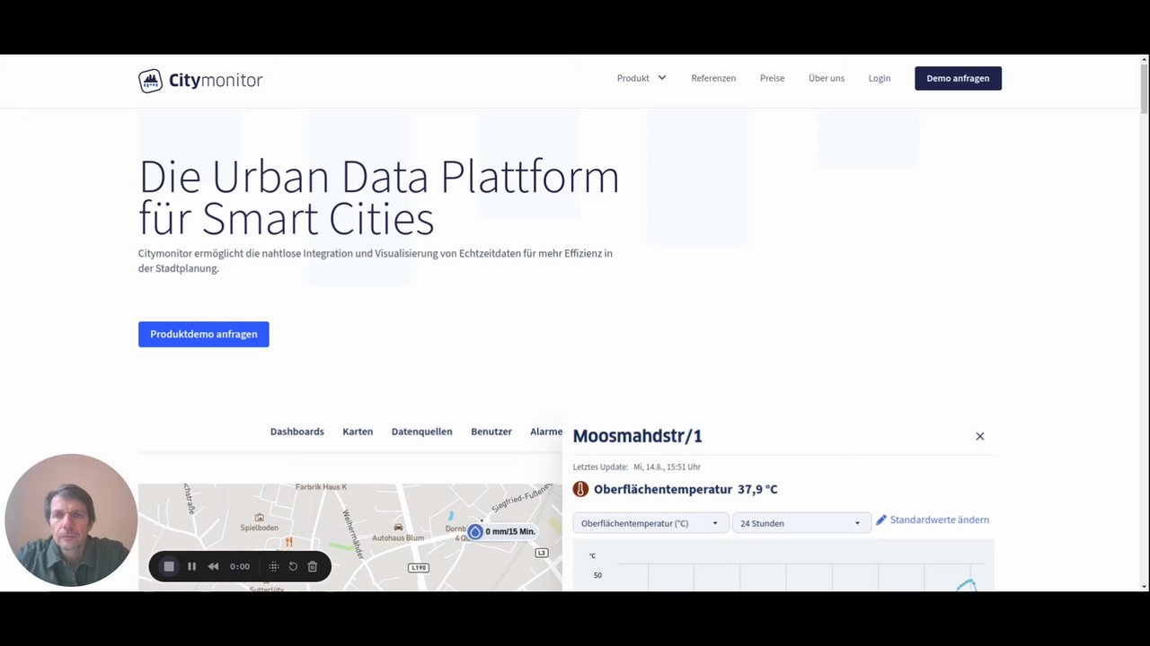
Task: Open the 24 Stunden time range dropdown
Action: pyautogui.click(x=801, y=523)
